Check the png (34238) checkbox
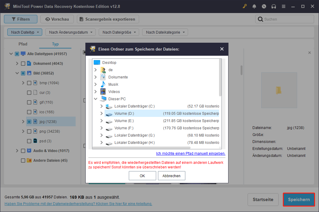Screen dimensions: 319x212 29,131
